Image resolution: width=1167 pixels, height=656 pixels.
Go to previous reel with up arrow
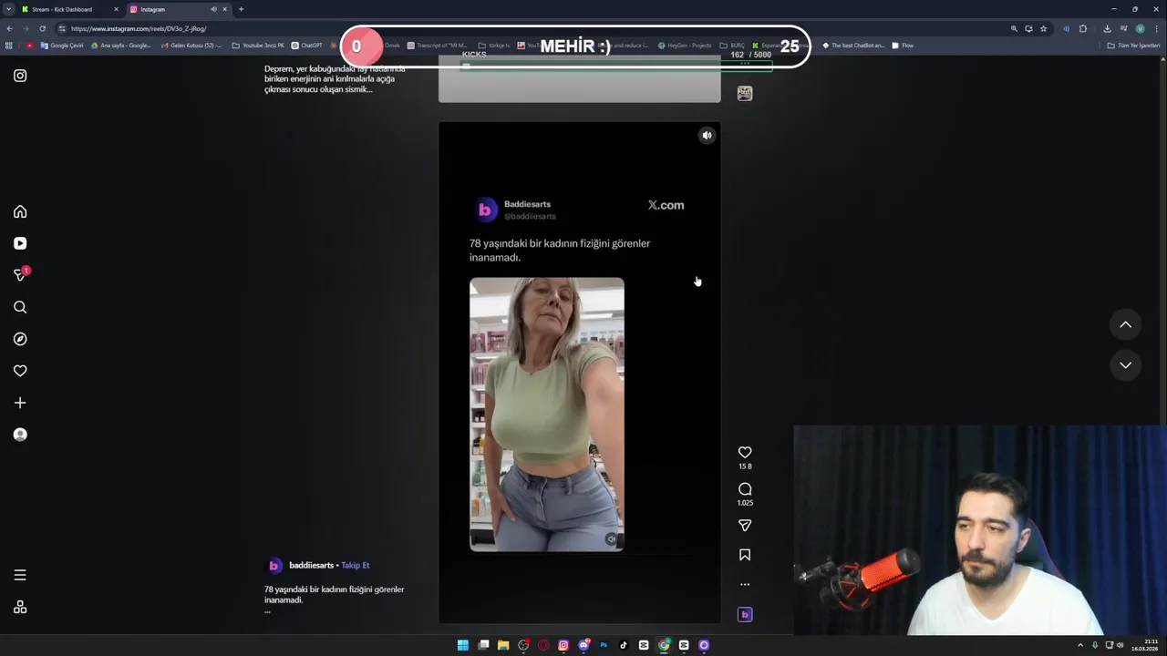click(1125, 324)
